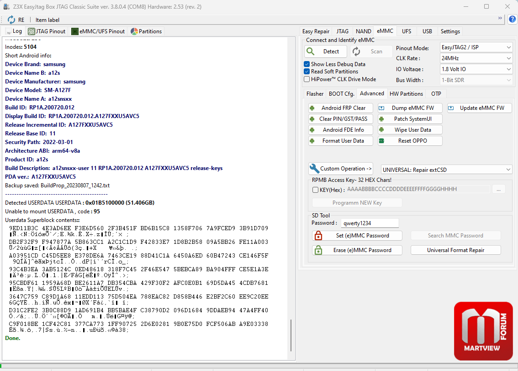This screenshot has height=371, width=518.
Task: Click the 'Unable to mount USERDATA' log line
Action: pyautogui.click(x=53, y=211)
